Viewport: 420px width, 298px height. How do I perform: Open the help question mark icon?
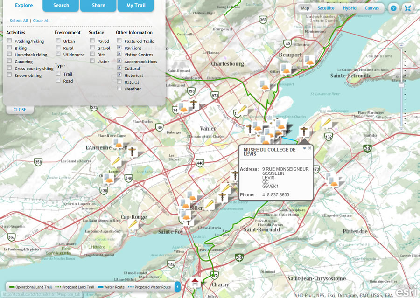[393, 8]
